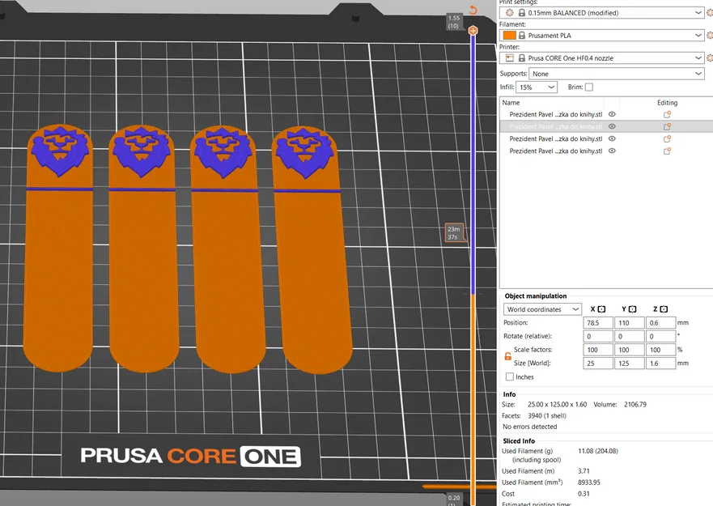Tick the Inches checkbox
The image size is (713, 506).
(x=510, y=376)
